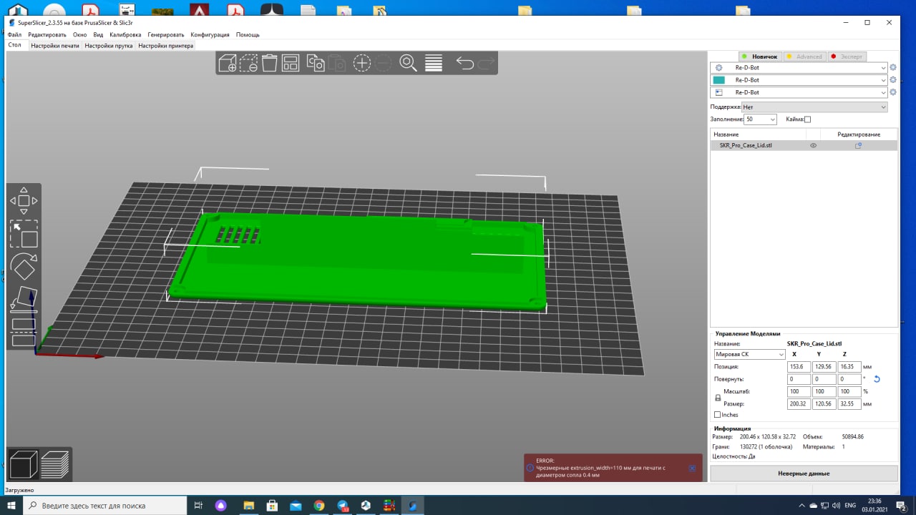Open the Генерировать menu
The width and height of the screenshot is (916, 515).
166,34
